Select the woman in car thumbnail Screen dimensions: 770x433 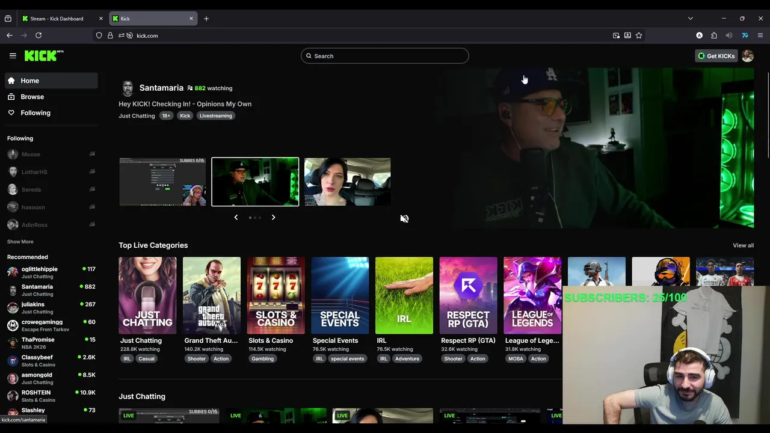pyautogui.click(x=347, y=182)
